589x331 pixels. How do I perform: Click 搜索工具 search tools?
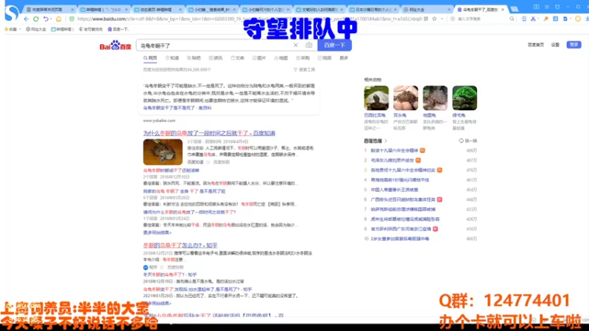[x=304, y=69]
